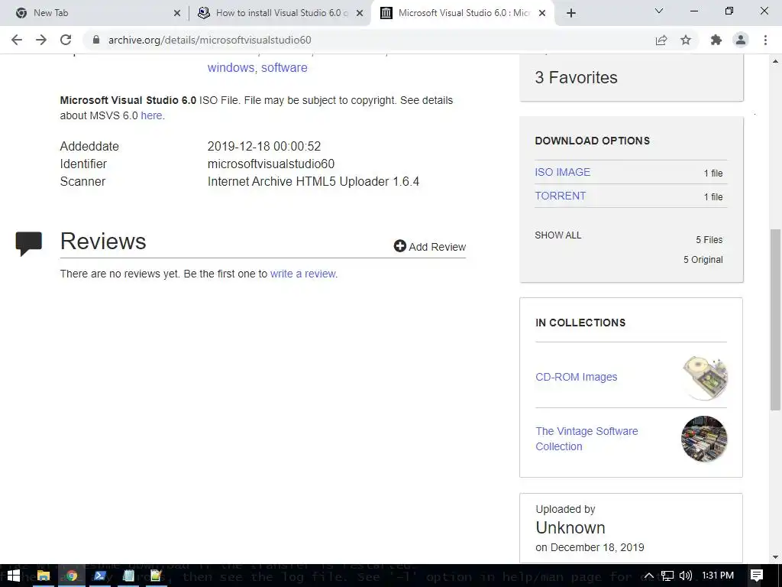This screenshot has height=587, width=782.
Task: Click the Vintage Software Collection thumbnail
Action: [x=704, y=439]
